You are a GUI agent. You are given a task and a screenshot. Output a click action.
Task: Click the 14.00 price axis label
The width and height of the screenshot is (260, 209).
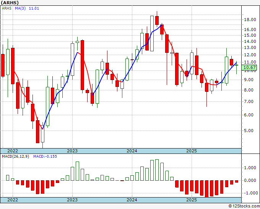(x=250, y=41)
